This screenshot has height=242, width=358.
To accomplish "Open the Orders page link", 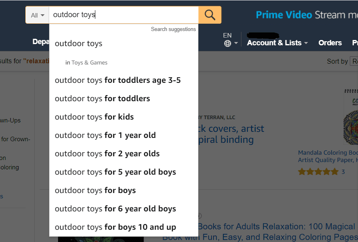I will click(330, 43).
